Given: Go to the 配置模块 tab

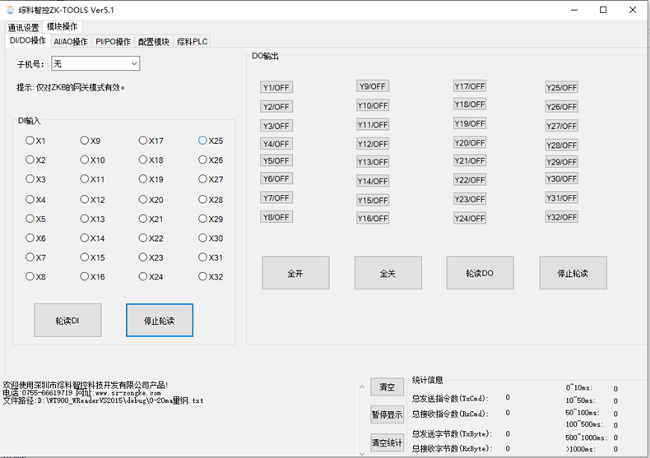Looking at the screenshot, I should pos(154,41).
